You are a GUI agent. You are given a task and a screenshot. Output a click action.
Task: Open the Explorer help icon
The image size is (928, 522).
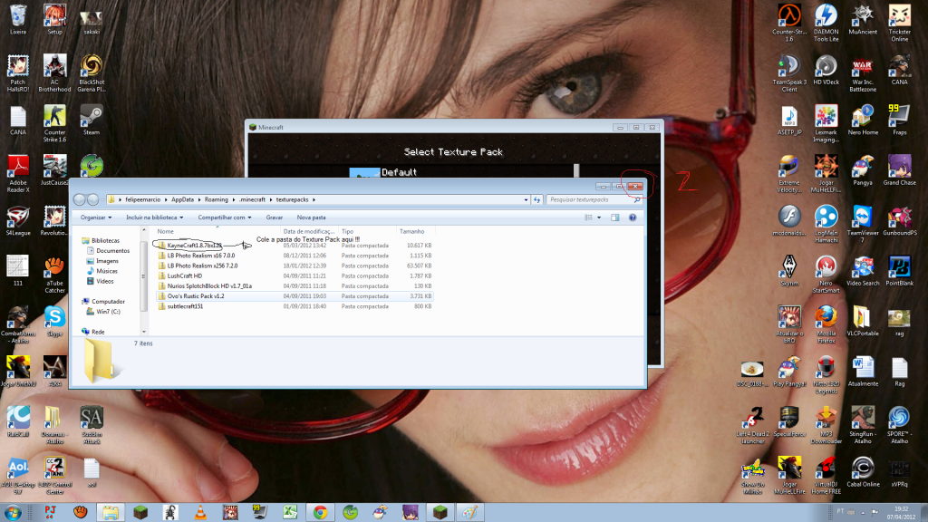point(632,217)
